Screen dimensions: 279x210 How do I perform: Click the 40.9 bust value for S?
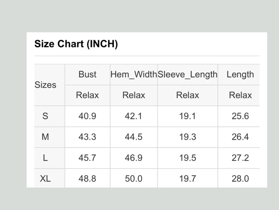pos(87,116)
